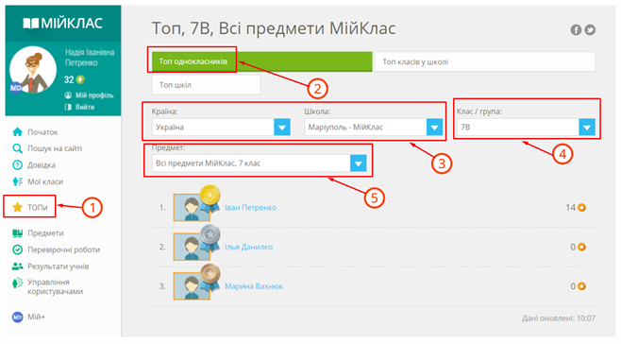Screen dimensions: 621x344
Task: Click the checkmark icon for Перевірочні роботи
Action: coord(17,249)
